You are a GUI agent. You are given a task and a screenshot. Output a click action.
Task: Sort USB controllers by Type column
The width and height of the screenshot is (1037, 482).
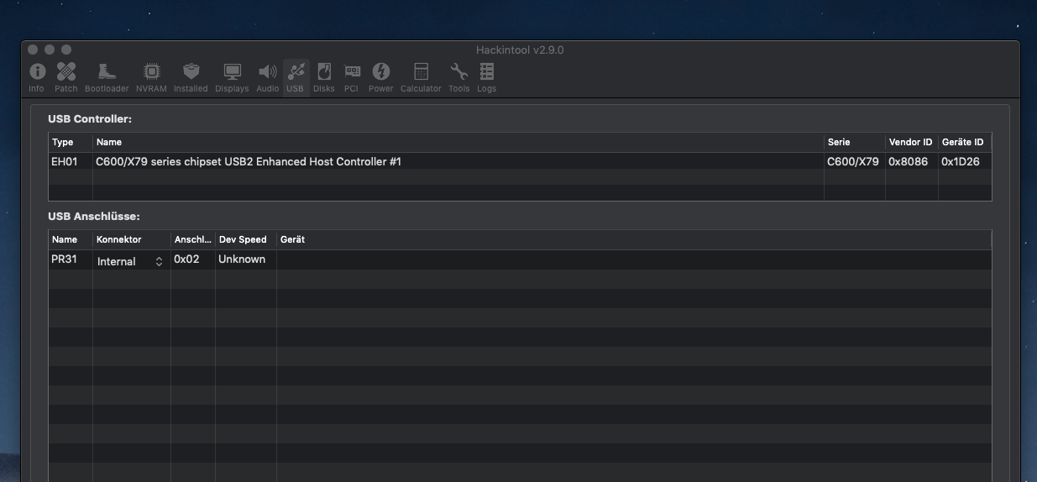(x=71, y=142)
